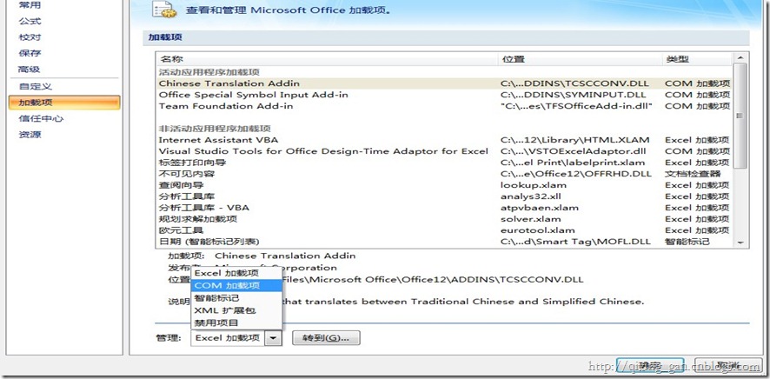Select the 分析工具库 analys32.xll row

(444, 196)
